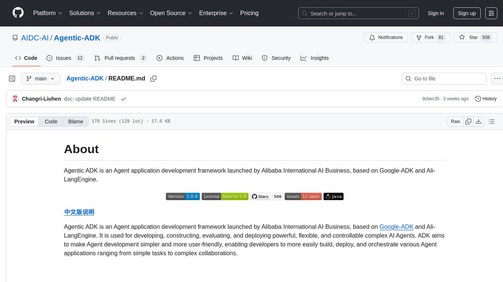The height and width of the screenshot is (282, 503).
Task: Open the Raw file view
Action: coord(455,121)
